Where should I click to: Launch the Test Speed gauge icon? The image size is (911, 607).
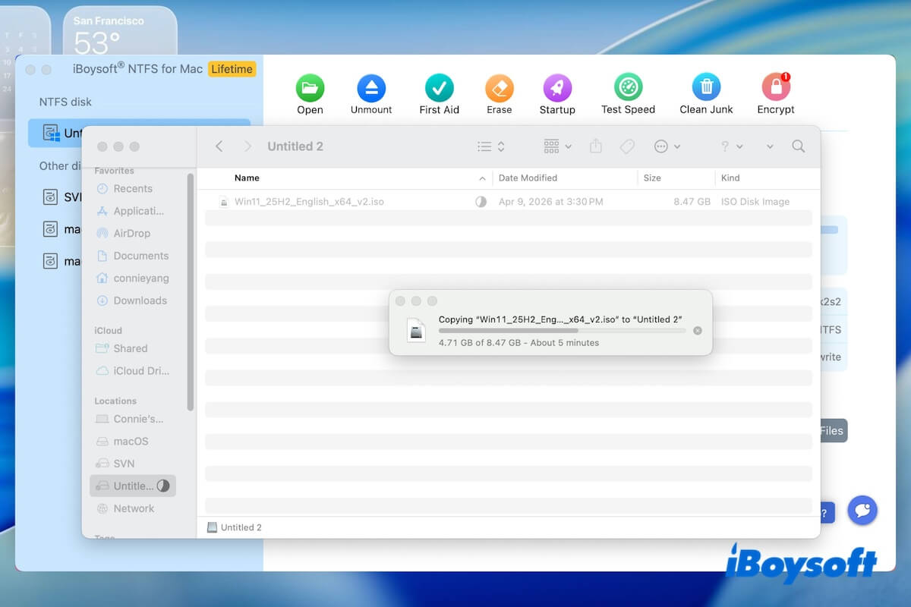click(629, 88)
